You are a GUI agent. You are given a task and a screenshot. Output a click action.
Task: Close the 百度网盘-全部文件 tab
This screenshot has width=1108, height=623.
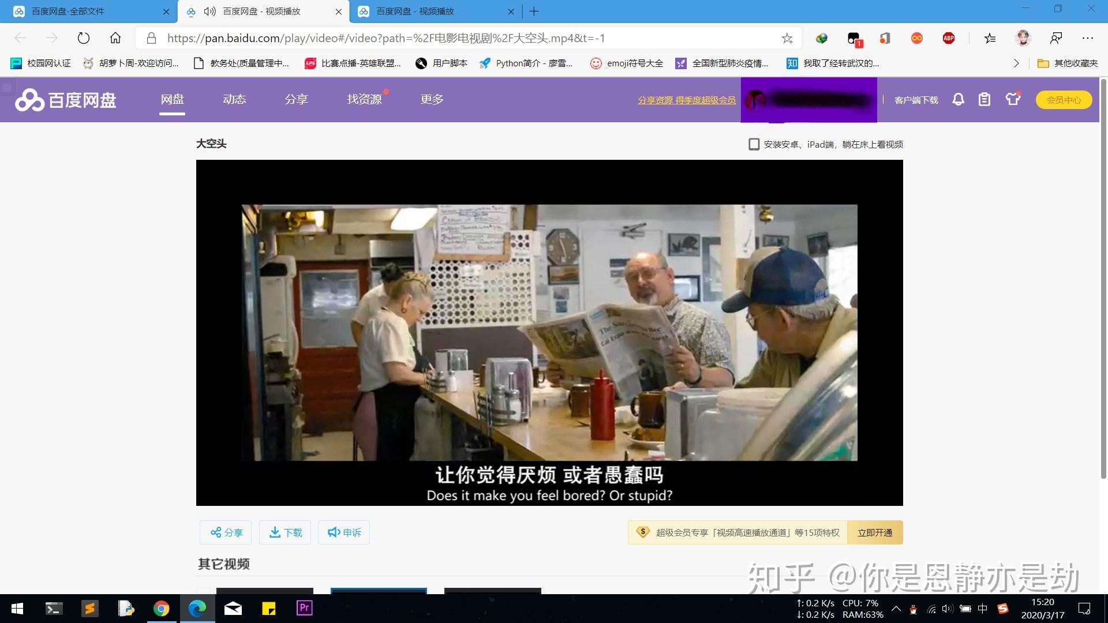tap(166, 12)
